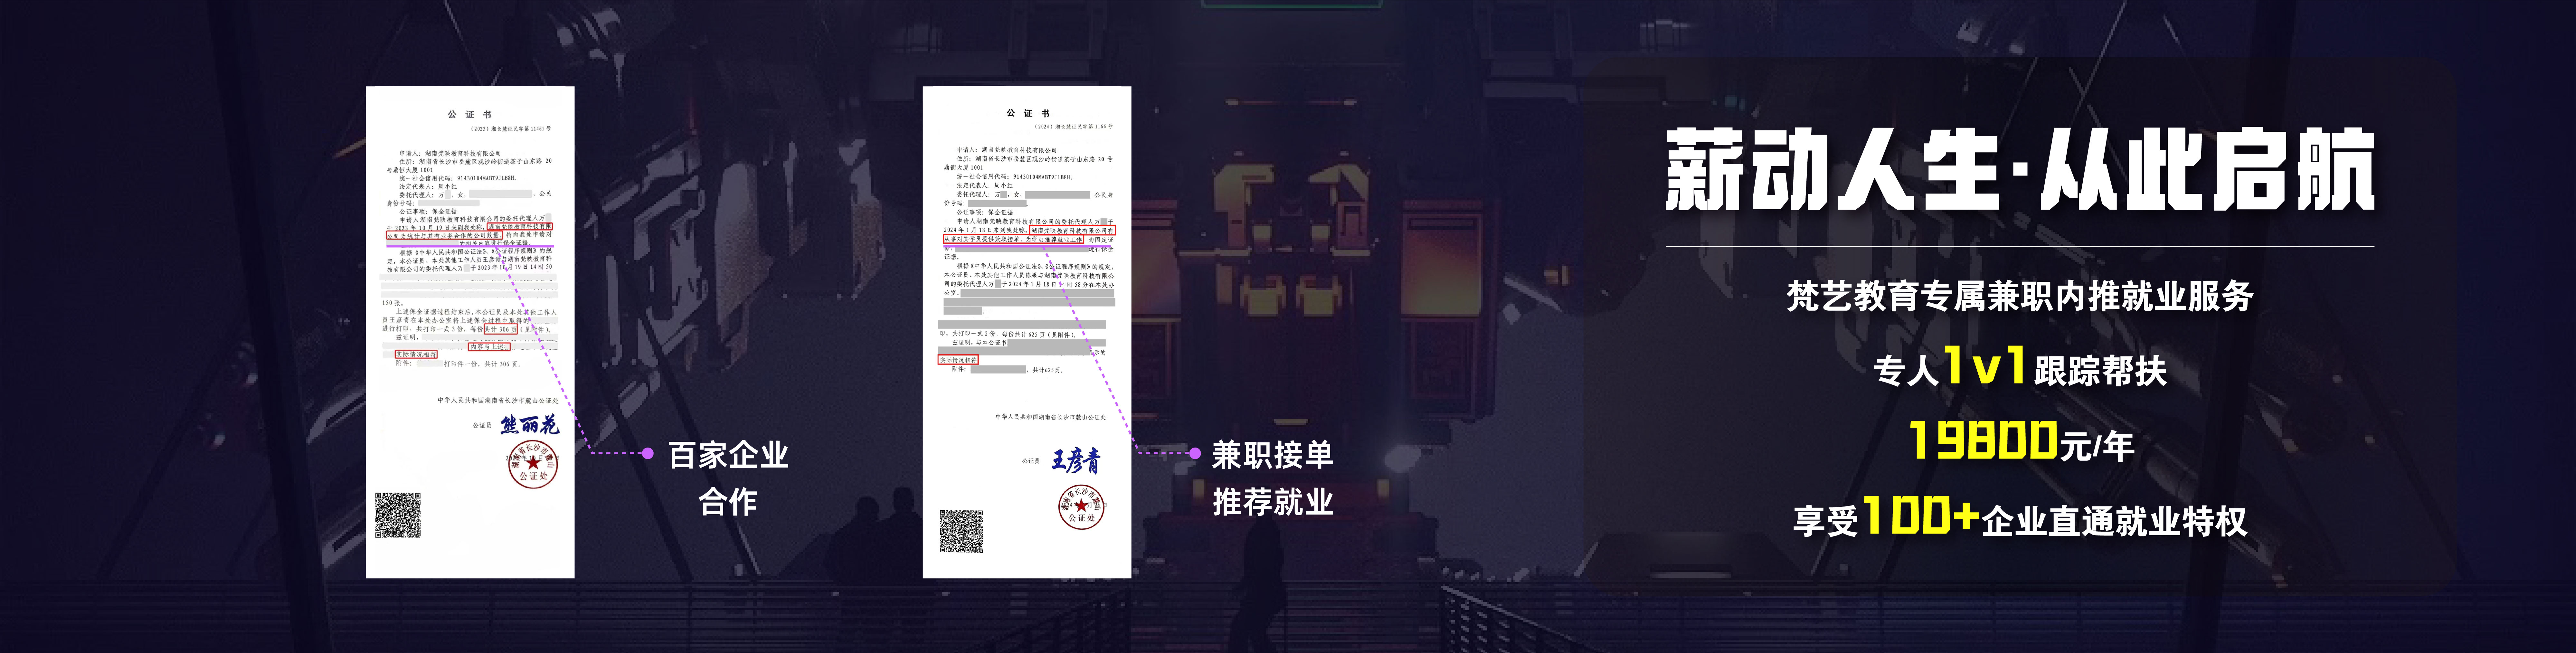Click the red-boxed 实际情况相符 on right certificate

(958, 359)
